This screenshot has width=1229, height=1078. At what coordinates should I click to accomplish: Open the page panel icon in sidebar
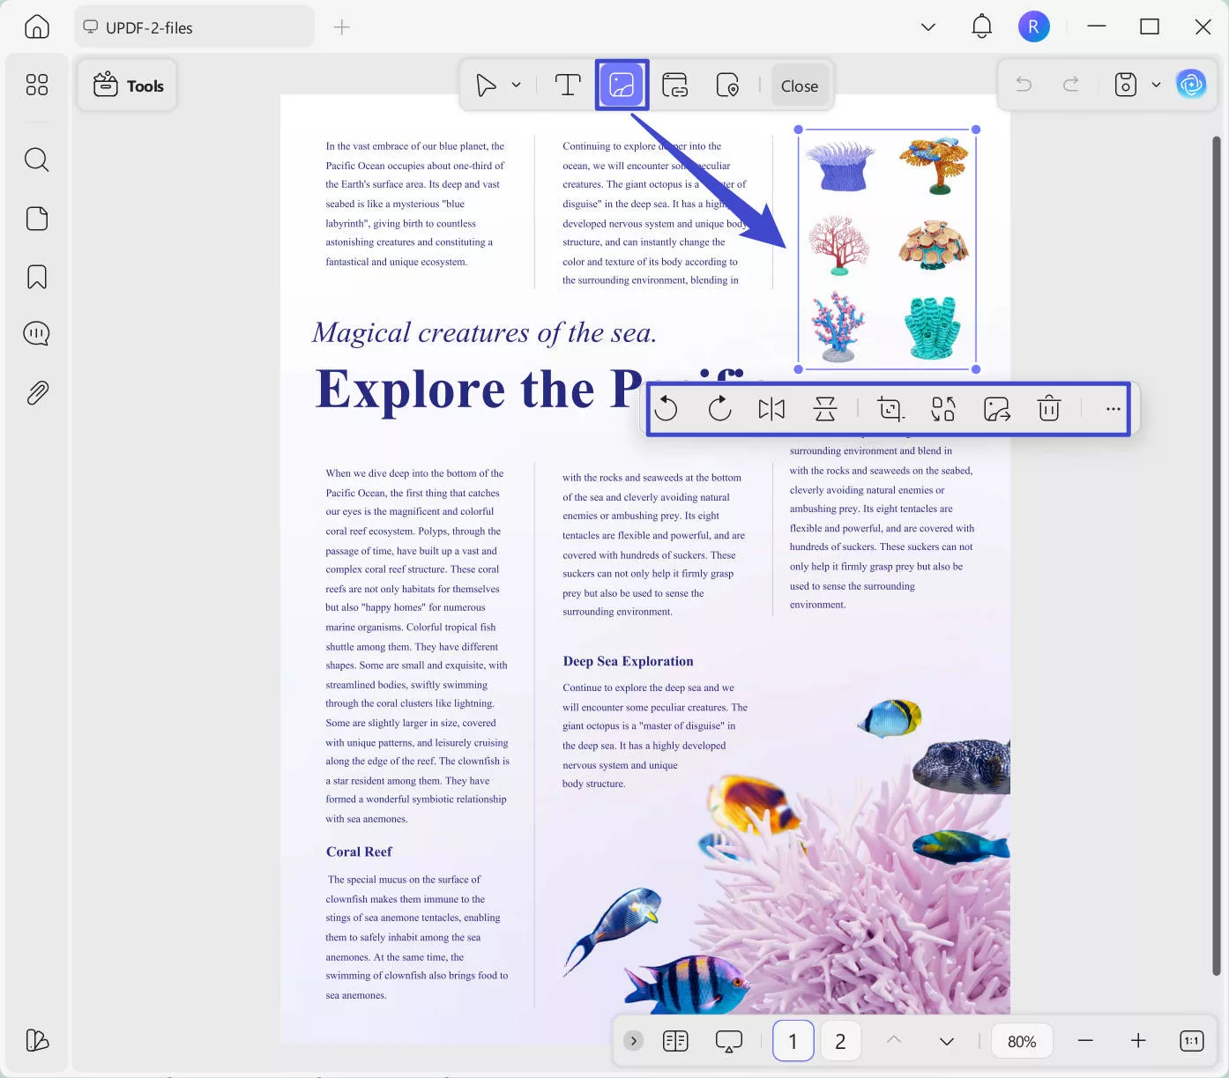(37, 219)
